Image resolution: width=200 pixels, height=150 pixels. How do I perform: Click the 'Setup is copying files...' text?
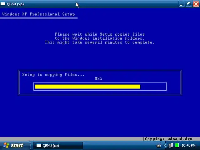pyautogui.click(x=53, y=74)
